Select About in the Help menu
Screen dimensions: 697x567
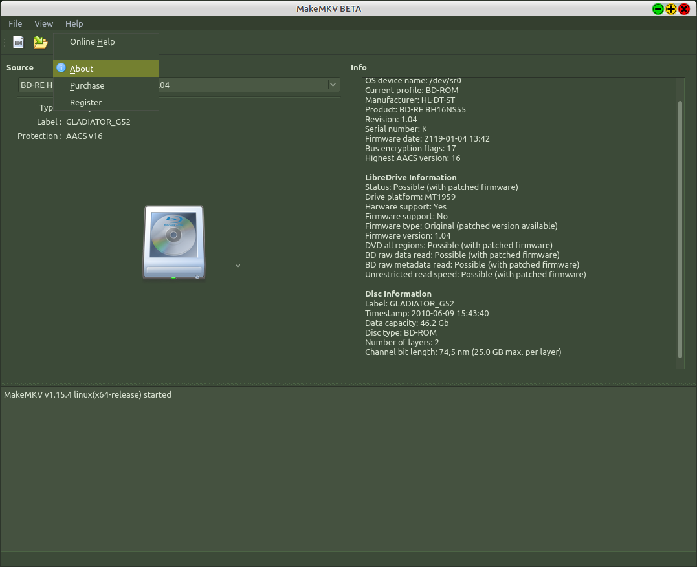tap(105, 69)
